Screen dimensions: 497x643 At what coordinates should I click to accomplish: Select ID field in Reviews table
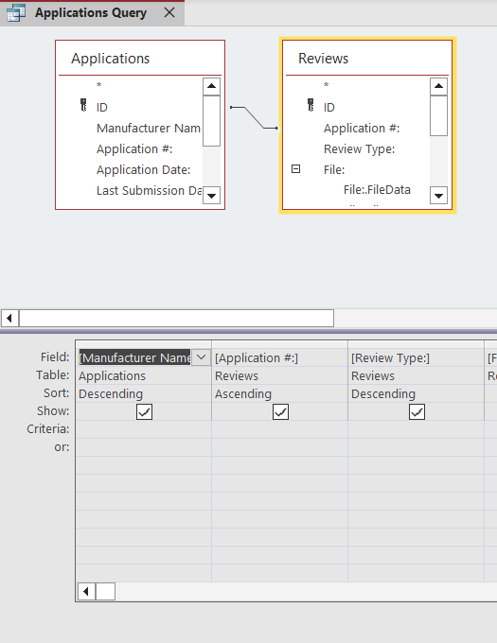(329, 108)
